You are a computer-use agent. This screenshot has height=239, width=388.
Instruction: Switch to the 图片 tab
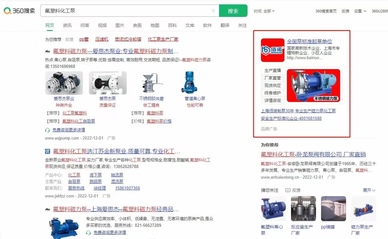click(x=120, y=25)
